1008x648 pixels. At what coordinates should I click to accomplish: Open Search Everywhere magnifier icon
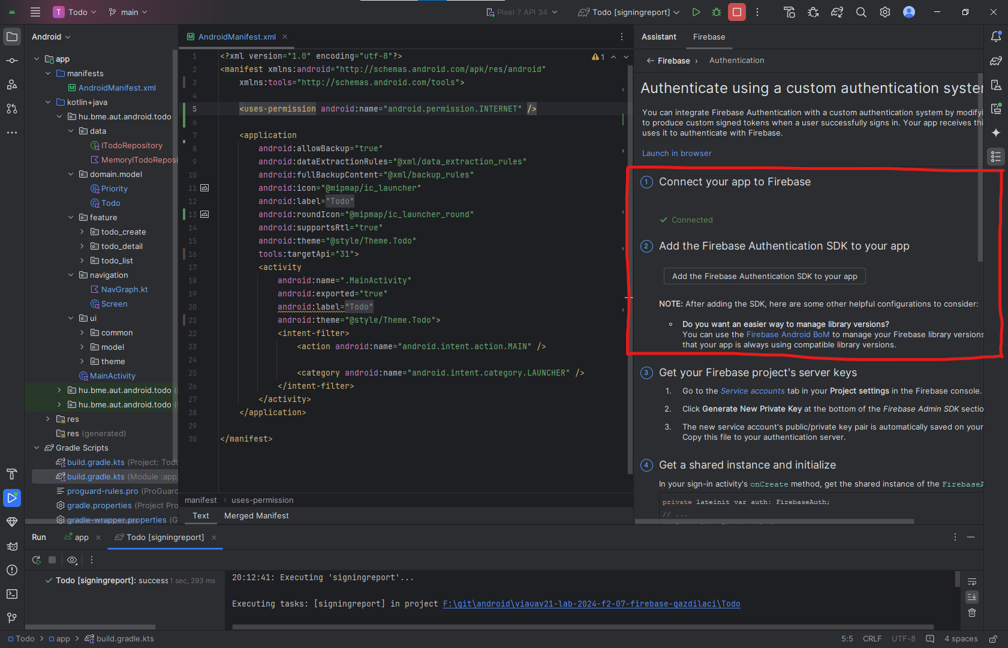[861, 12]
